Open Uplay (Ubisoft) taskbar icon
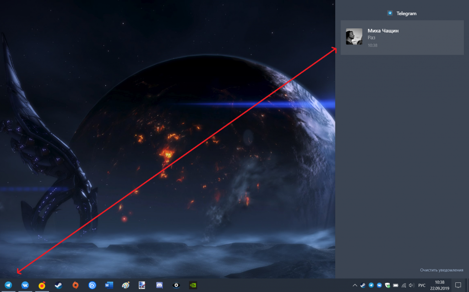Screen dimensions: 469x292 (92, 285)
